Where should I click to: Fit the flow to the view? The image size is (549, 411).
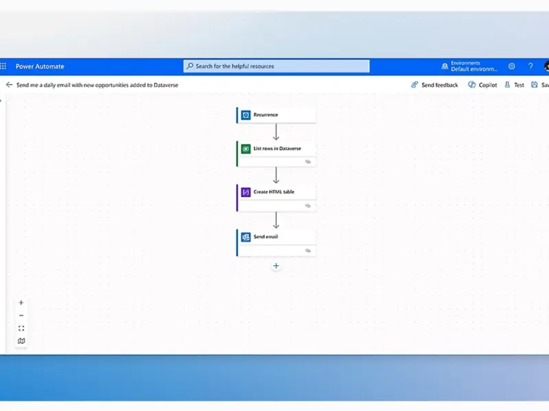pyautogui.click(x=21, y=328)
